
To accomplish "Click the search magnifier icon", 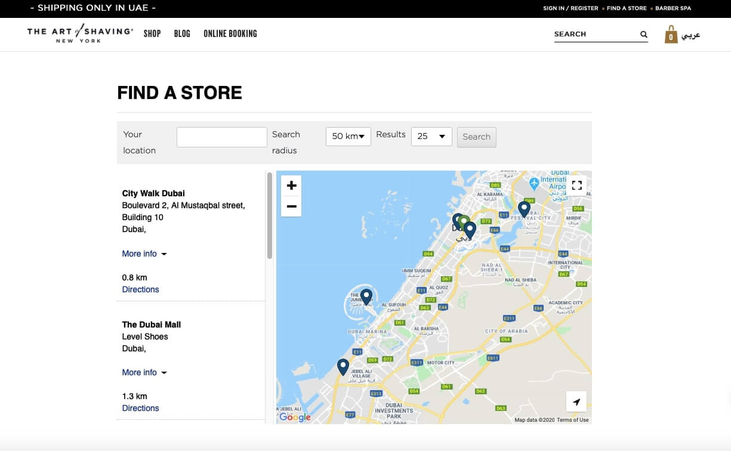I will tap(644, 35).
